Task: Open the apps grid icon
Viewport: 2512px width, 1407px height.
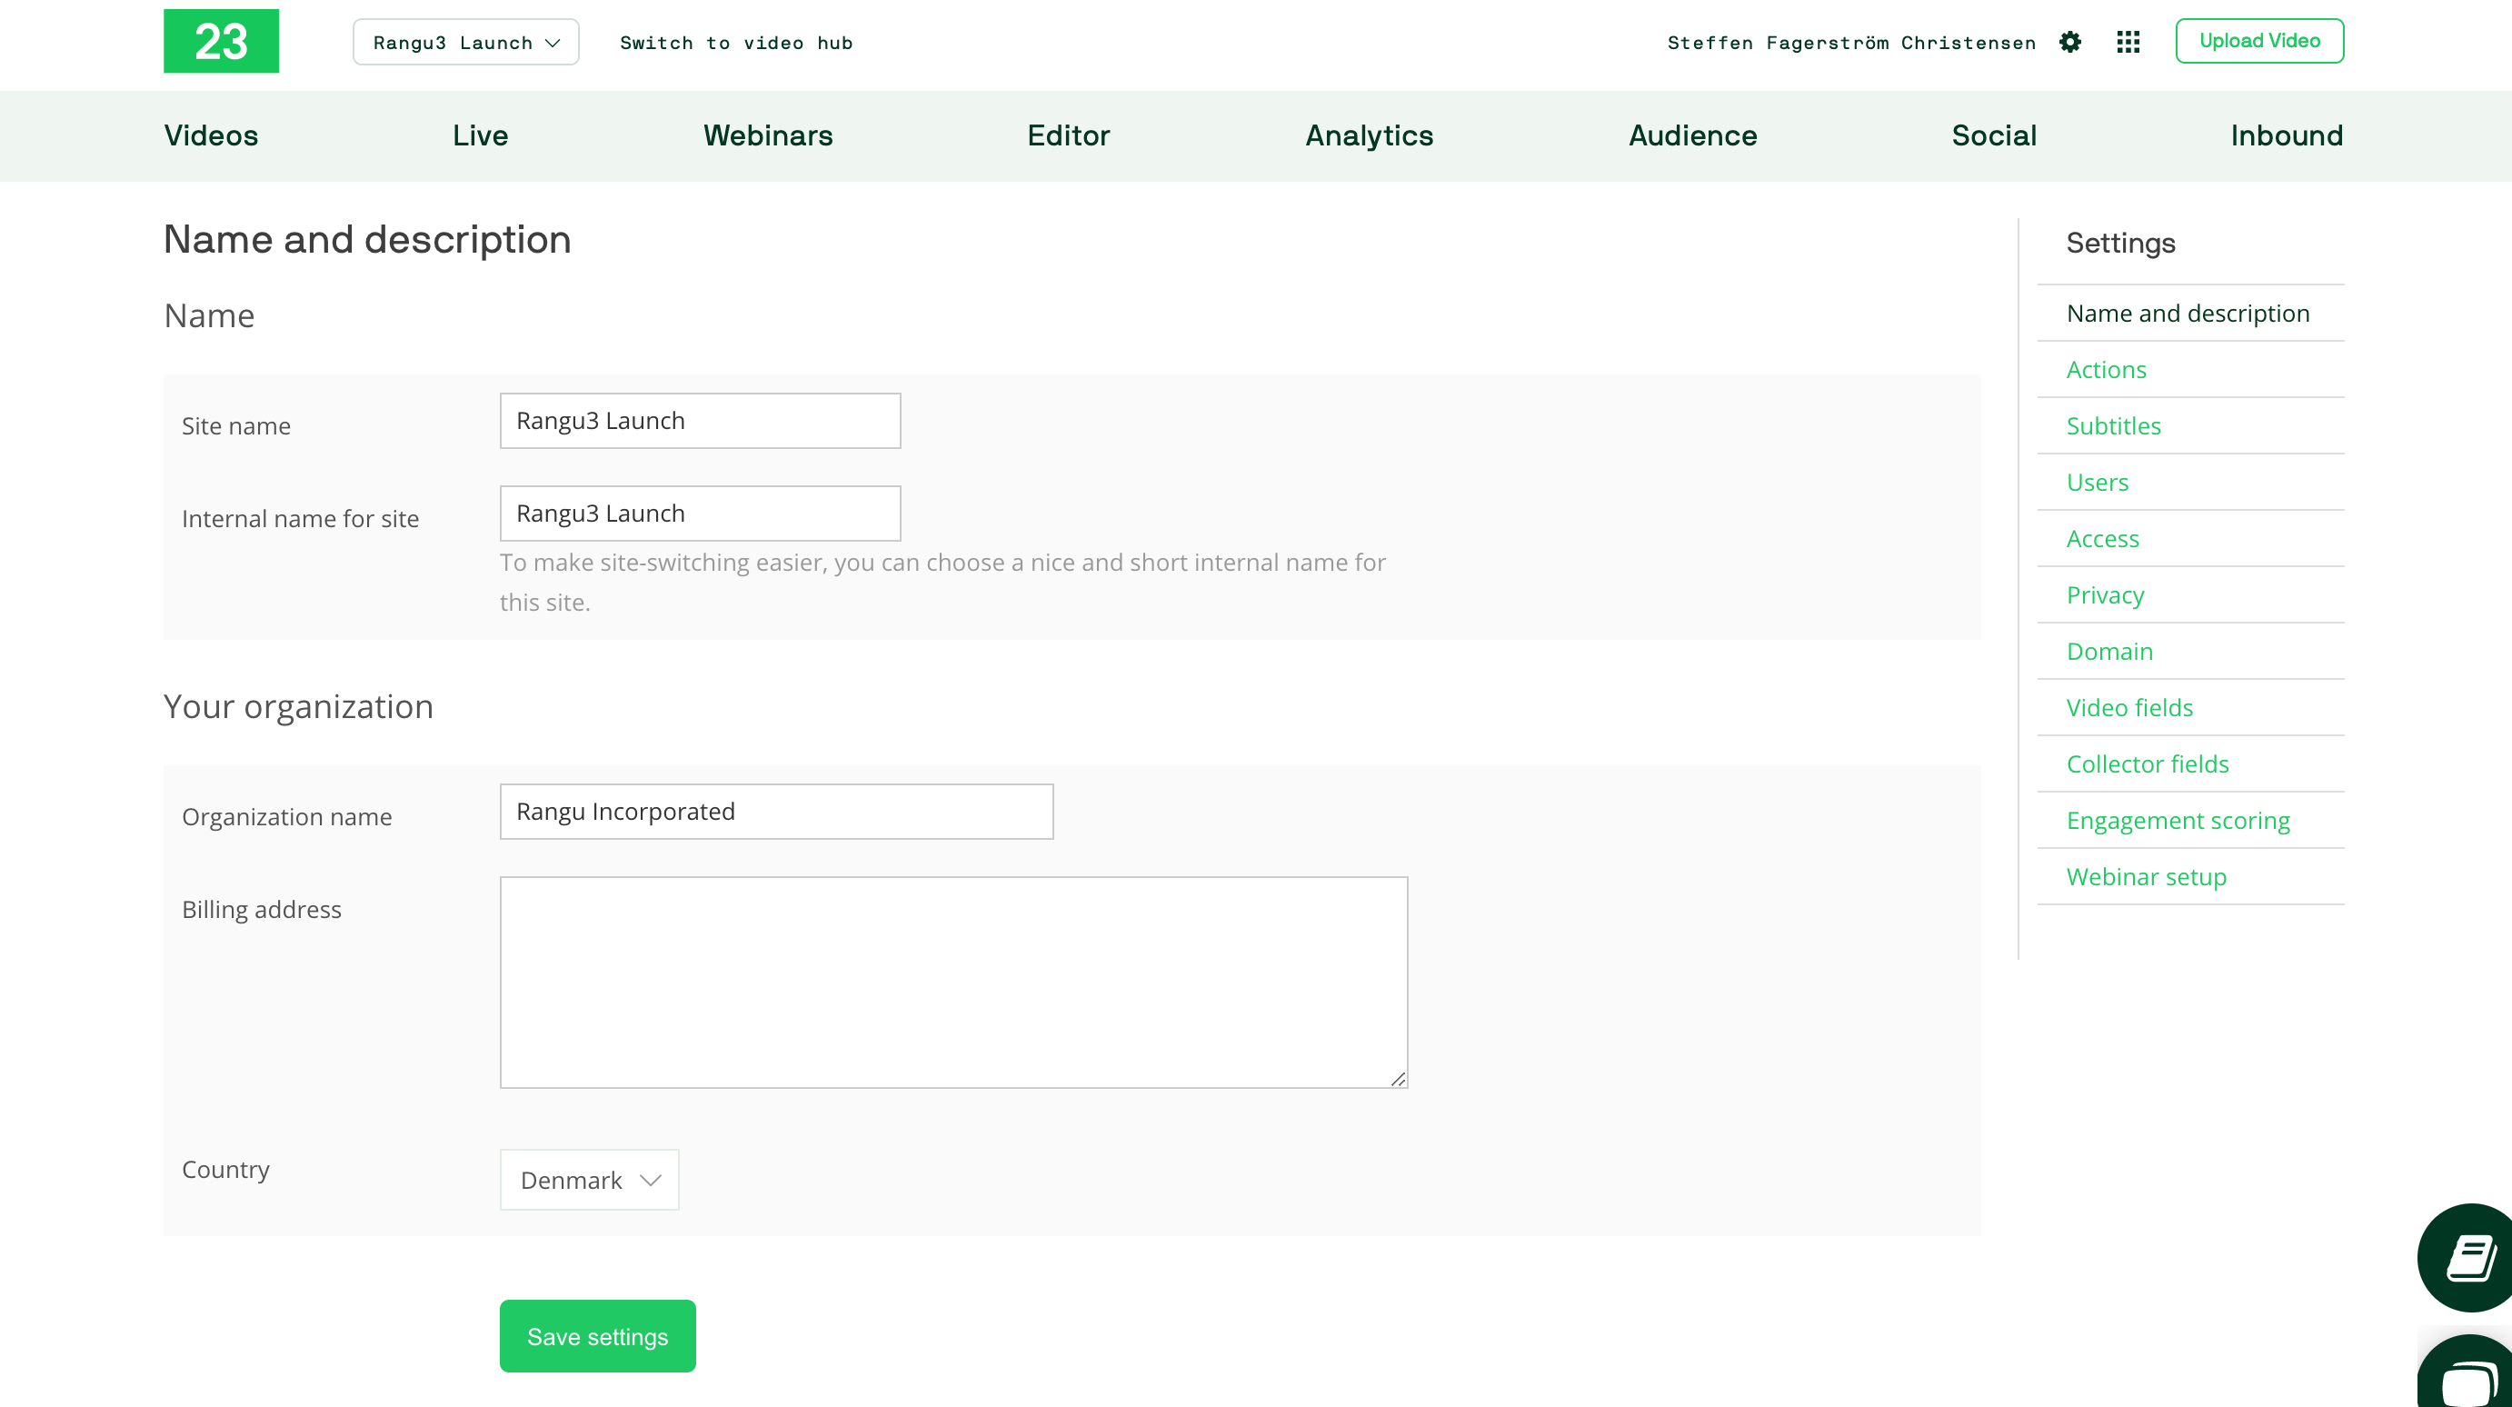Action: point(2128,42)
